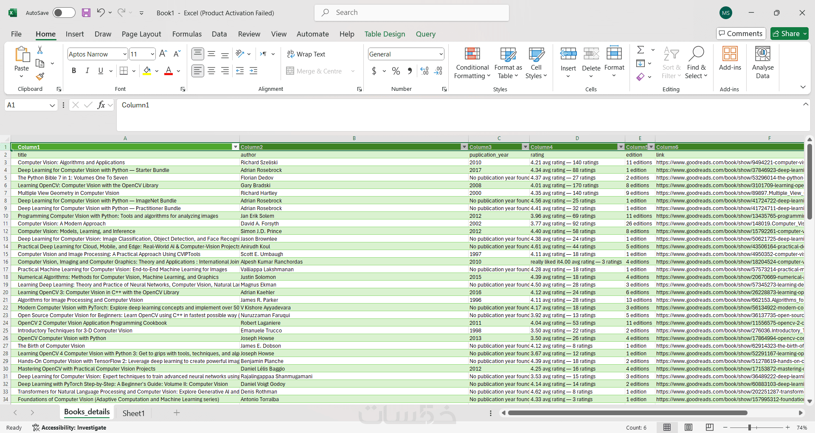
Task: Click the Delete cells button
Action: (591, 62)
